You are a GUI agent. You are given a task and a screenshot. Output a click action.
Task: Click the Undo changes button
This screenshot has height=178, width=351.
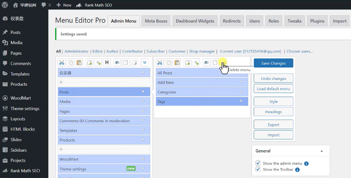pos(273,78)
